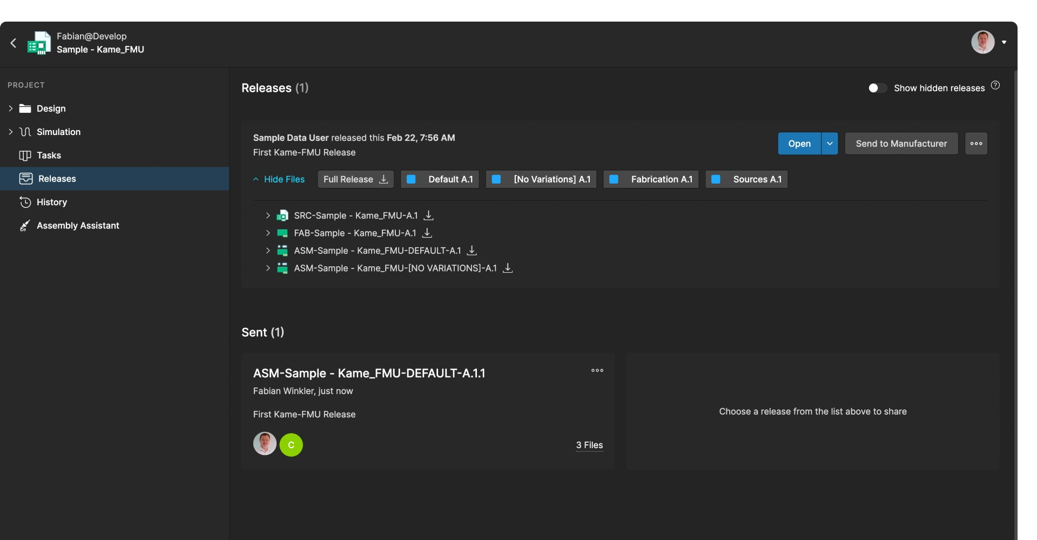Click the SRC-Sample source package icon
This screenshot has width=1037, height=540.
[282, 215]
